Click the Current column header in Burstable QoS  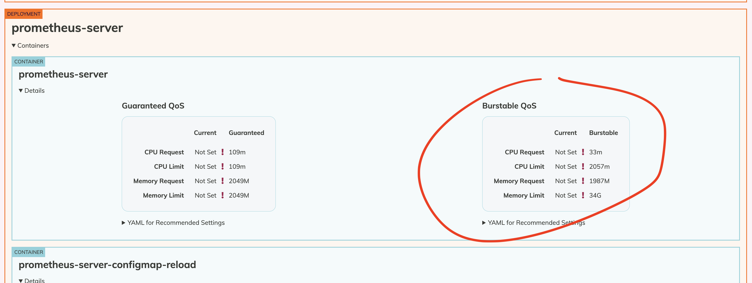coord(565,133)
